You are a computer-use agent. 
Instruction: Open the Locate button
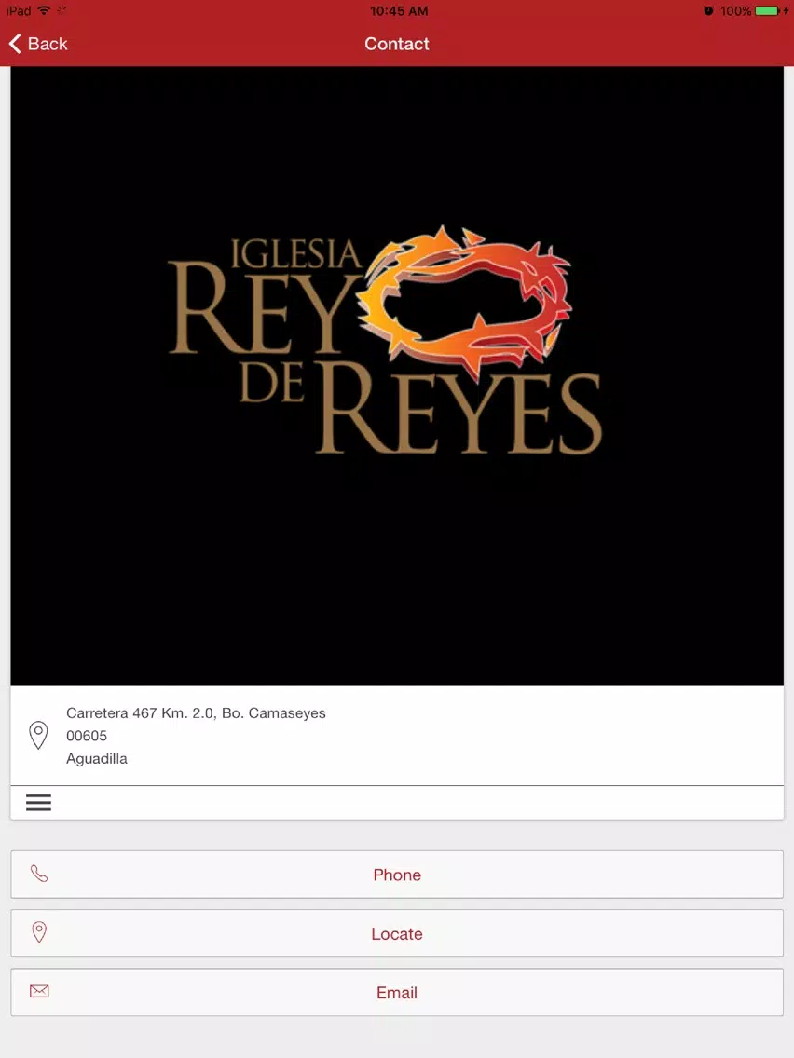[397, 933]
